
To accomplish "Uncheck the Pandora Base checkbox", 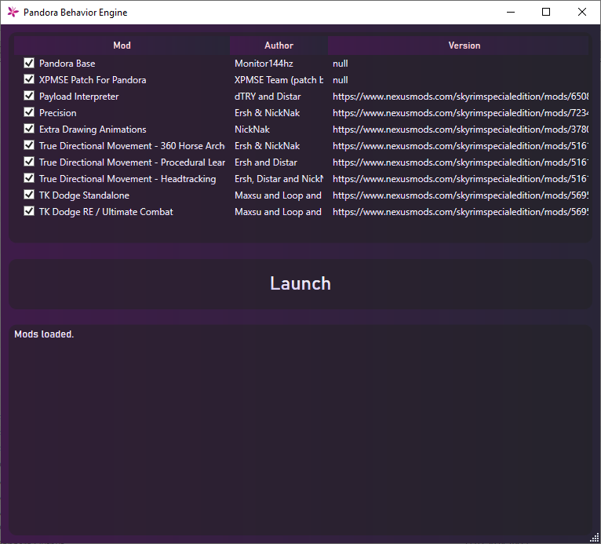I will coord(29,63).
